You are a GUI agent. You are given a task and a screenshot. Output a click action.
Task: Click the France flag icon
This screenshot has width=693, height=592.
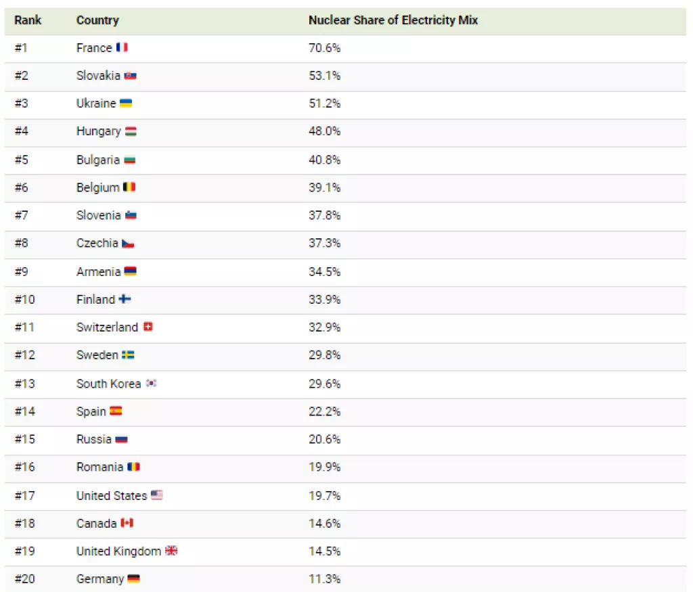[x=122, y=48]
